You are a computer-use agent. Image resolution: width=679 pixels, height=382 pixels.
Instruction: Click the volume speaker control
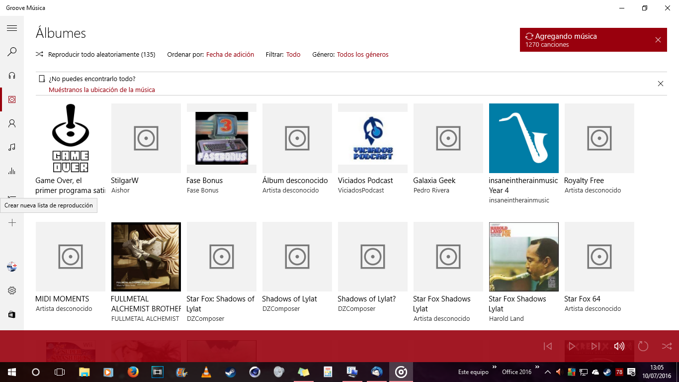(x=619, y=346)
